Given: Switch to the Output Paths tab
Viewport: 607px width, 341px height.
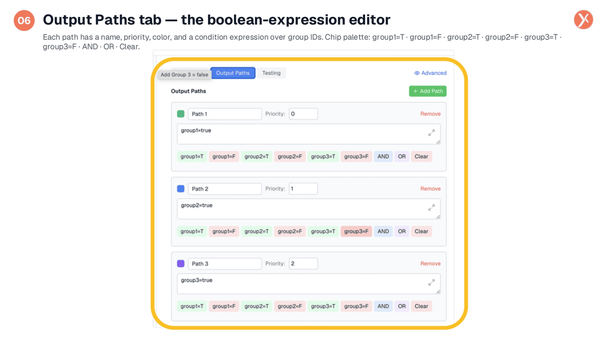Looking at the screenshot, I should [233, 73].
